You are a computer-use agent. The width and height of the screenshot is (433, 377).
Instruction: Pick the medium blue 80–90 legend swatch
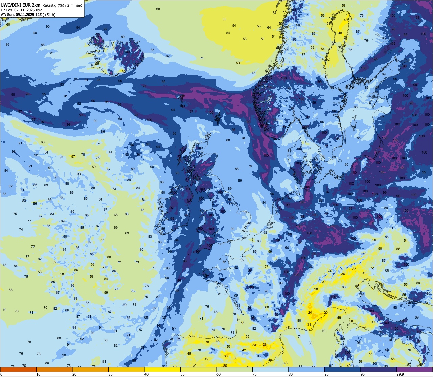(x=306, y=369)
